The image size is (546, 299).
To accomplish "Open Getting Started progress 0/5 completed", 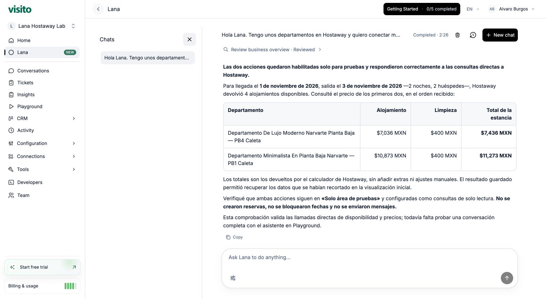I will [x=422, y=9].
